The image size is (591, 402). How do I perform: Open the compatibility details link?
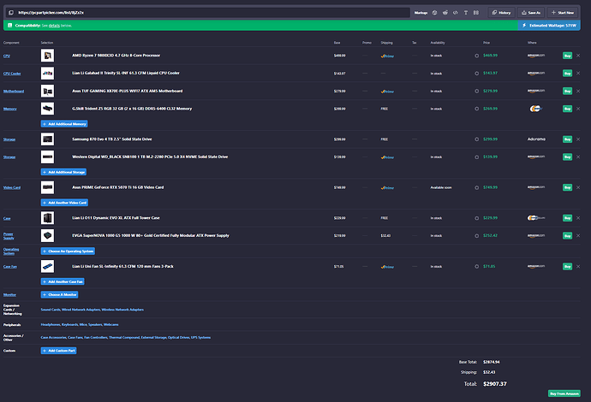[x=54, y=26]
